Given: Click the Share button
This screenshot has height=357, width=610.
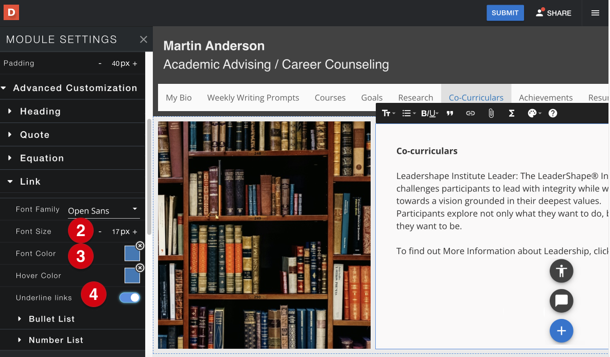Looking at the screenshot, I should point(553,13).
